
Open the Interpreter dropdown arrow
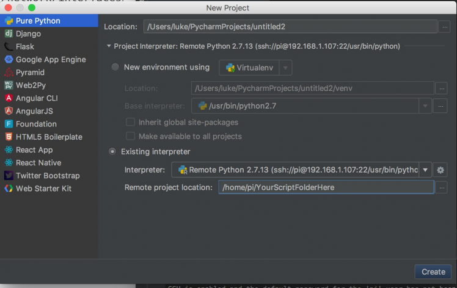(x=425, y=170)
